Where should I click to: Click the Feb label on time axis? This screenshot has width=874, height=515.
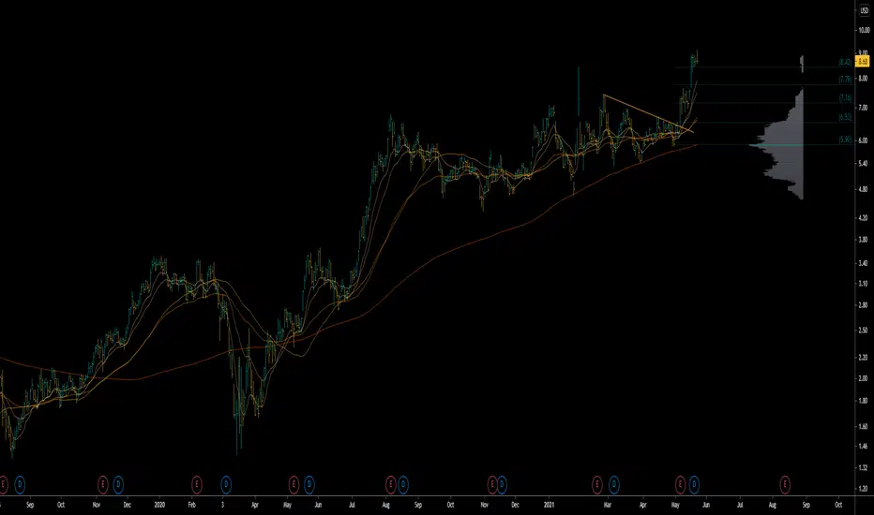pyautogui.click(x=191, y=505)
